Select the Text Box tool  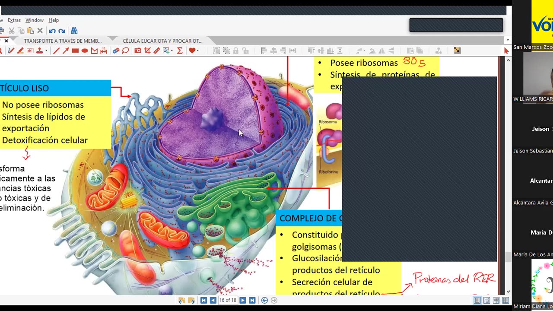click(x=30, y=51)
